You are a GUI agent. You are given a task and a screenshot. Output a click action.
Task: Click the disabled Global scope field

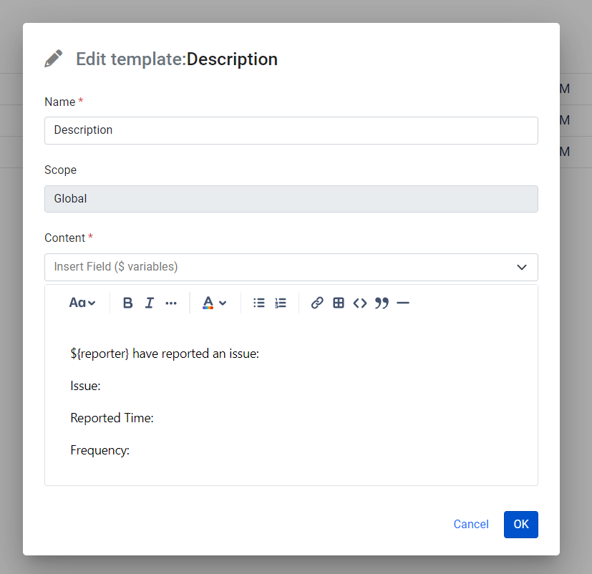(291, 199)
